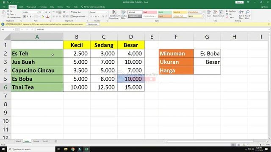The height and width of the screenshot is (152, 271).
Task: Select the empty Harga value cell G4
Action: click(x=207, y=71)
